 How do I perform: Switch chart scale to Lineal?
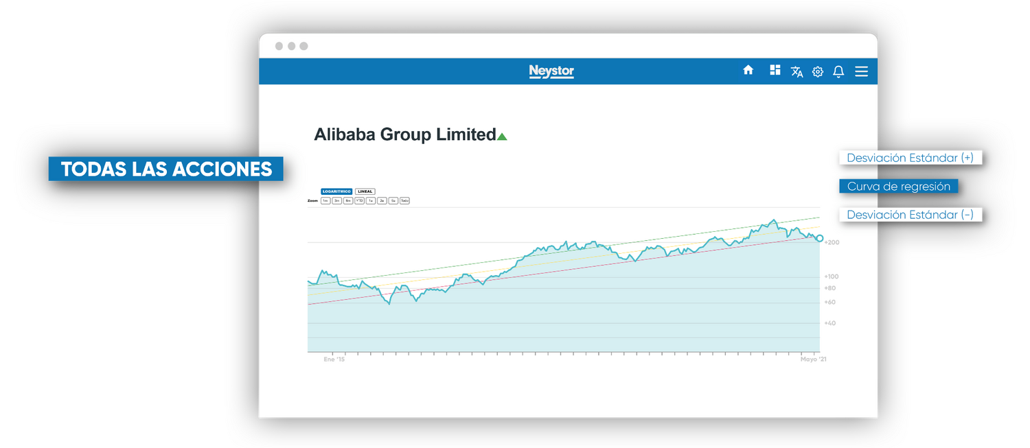click(x=365, y=191)
